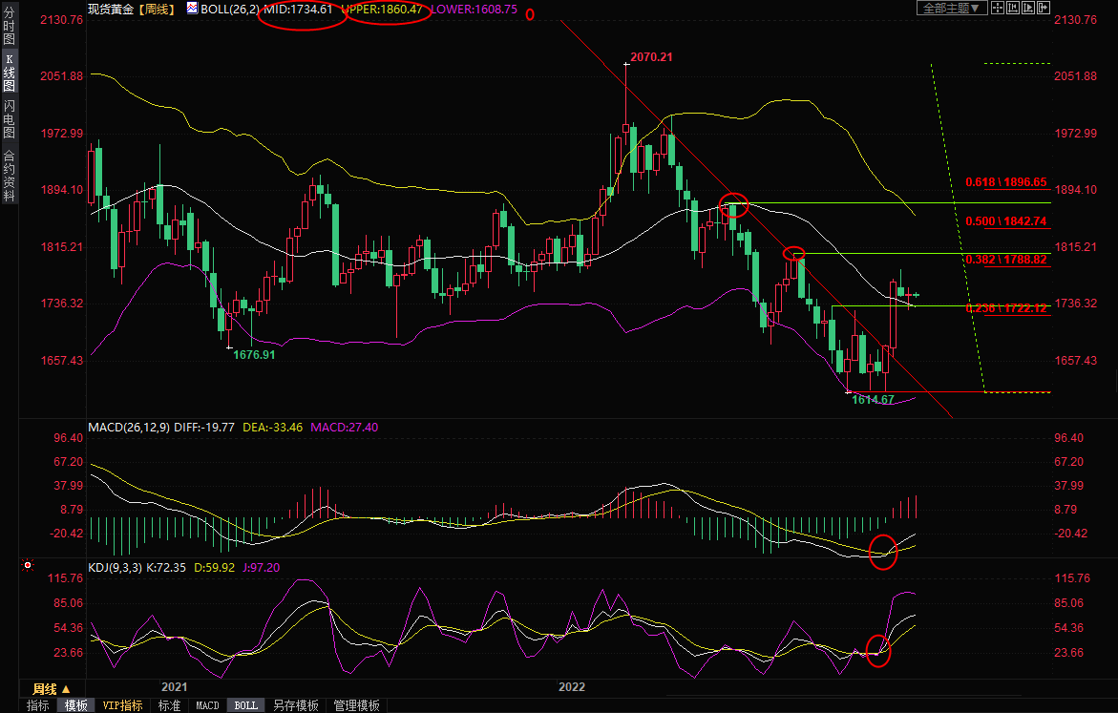Switch to the MACD template
1118x713 pixels.
click(207, 705)
